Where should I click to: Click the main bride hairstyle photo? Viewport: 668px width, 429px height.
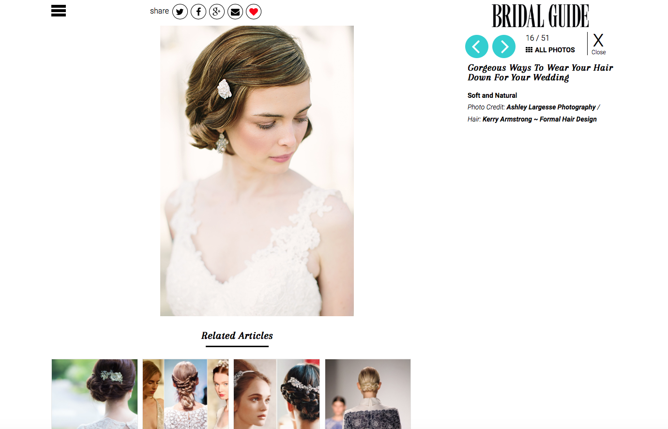click(x=257, y=171)
